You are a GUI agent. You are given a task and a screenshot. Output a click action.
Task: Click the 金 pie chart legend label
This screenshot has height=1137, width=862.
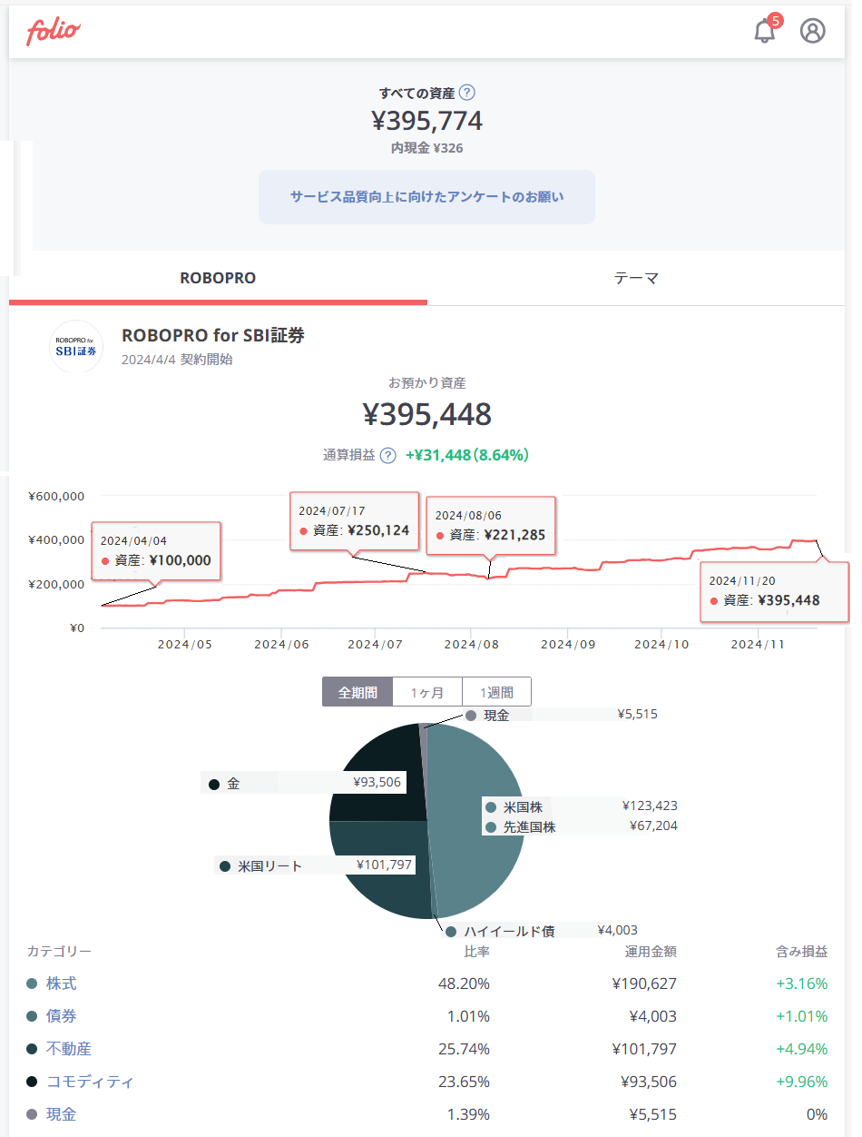233,783
